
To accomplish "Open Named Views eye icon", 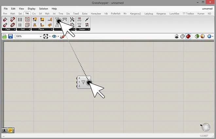I will tap(54, 37).
